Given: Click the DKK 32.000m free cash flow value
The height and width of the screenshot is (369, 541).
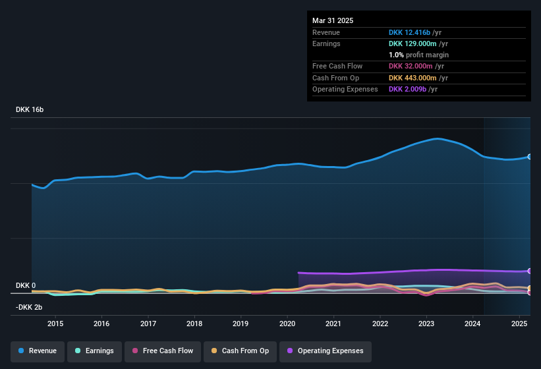Looking at the screenshot, I should [x=411, y=66].
